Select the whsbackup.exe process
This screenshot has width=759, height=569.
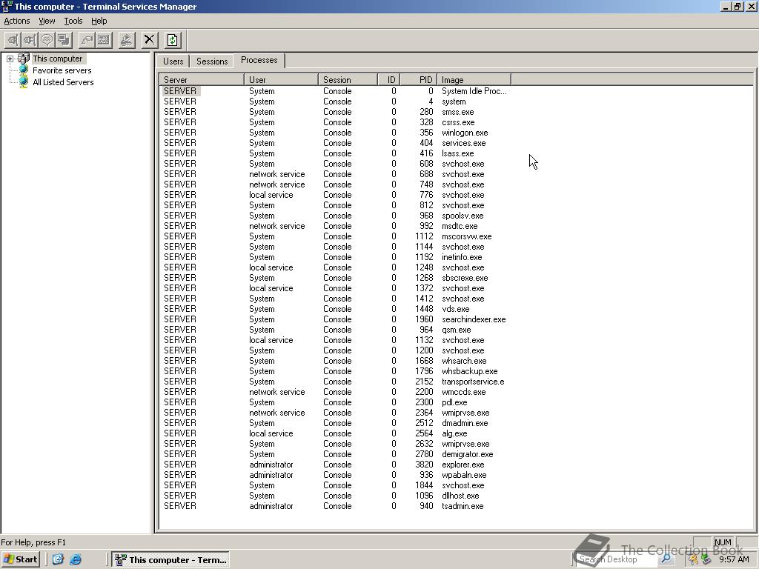pos(336,372)
